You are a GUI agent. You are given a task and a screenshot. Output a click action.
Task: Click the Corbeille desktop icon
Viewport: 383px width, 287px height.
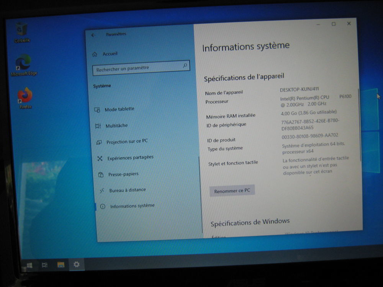[22, 32]
